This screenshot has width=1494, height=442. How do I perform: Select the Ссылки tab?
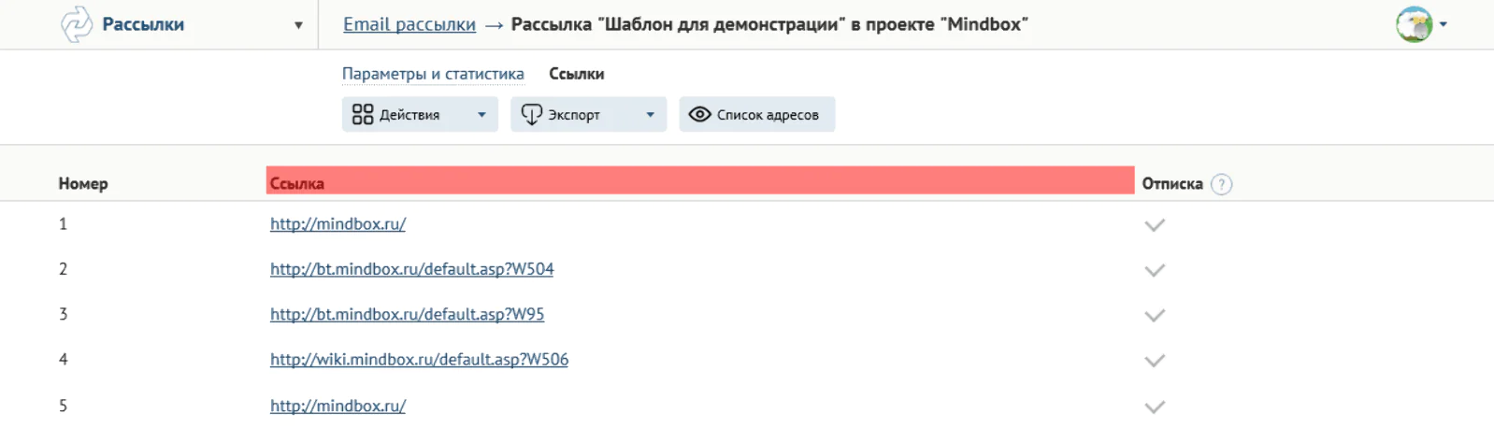[x=576, y=74]
